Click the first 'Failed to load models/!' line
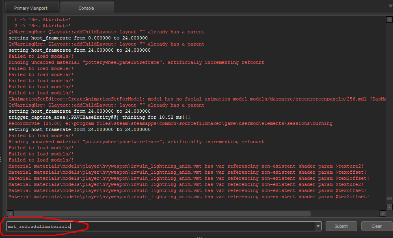Screen dimensions: 393x238 pos(41,56)
